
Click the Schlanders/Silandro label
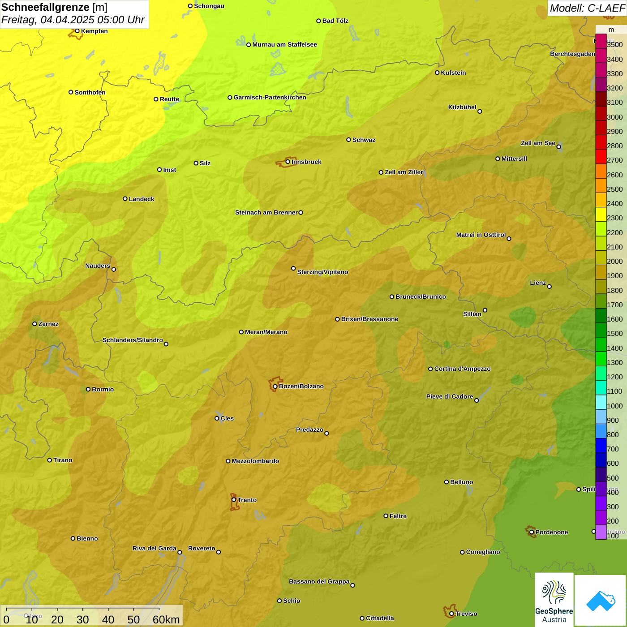[133, 340]
